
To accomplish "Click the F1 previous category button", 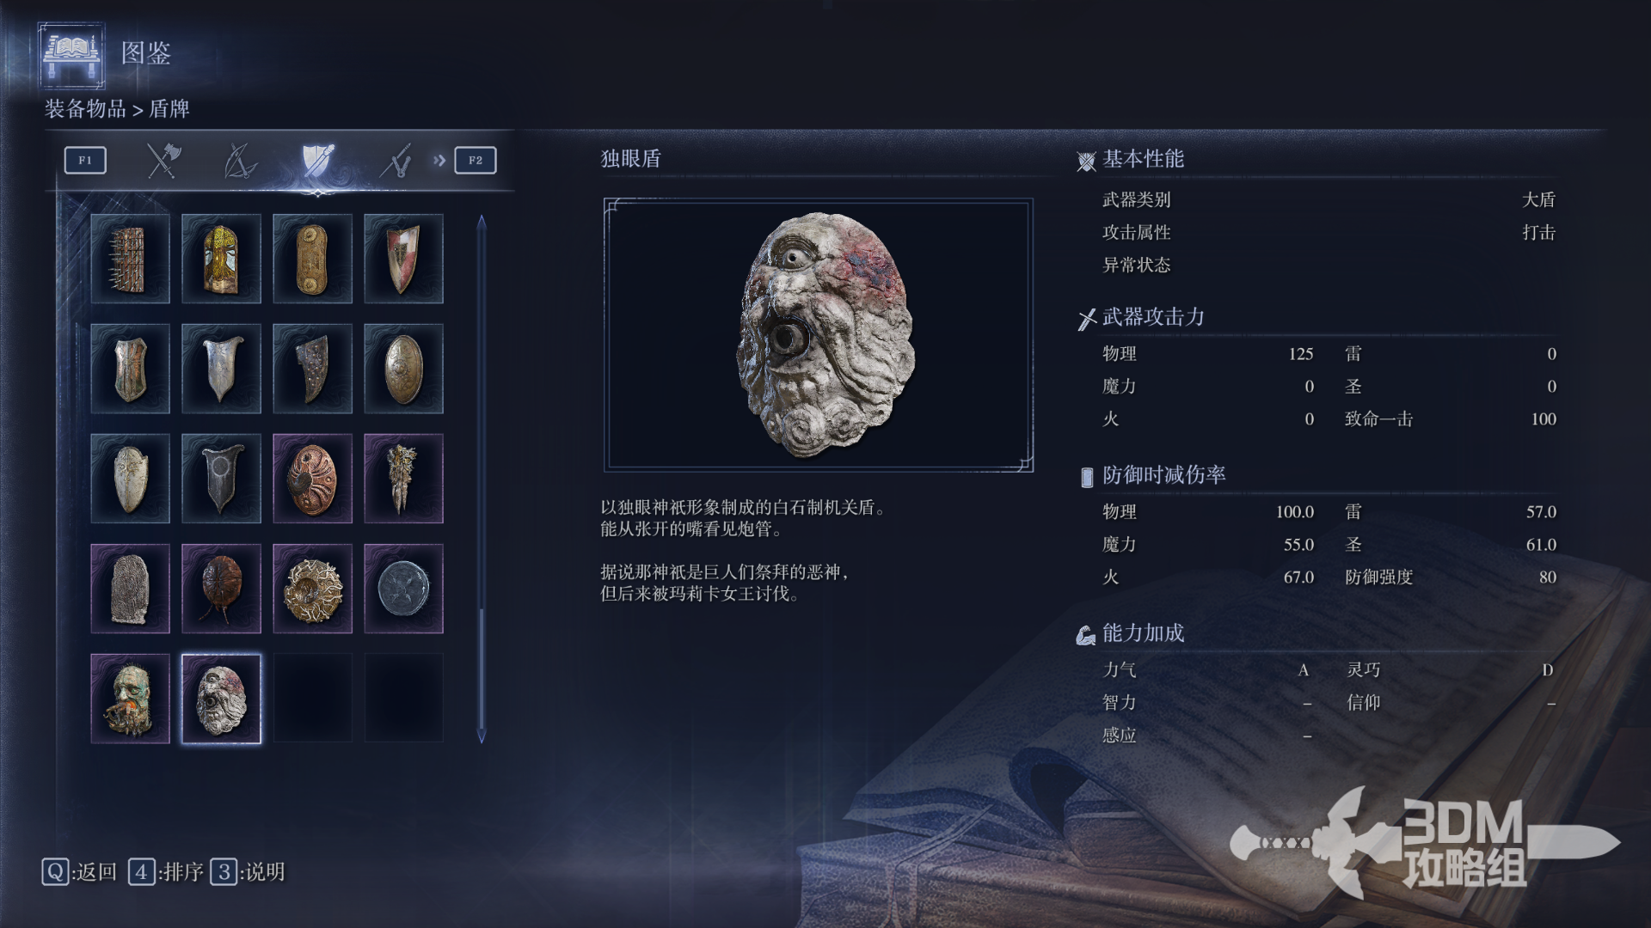I will pyautogui.click(x=85, y=161).
